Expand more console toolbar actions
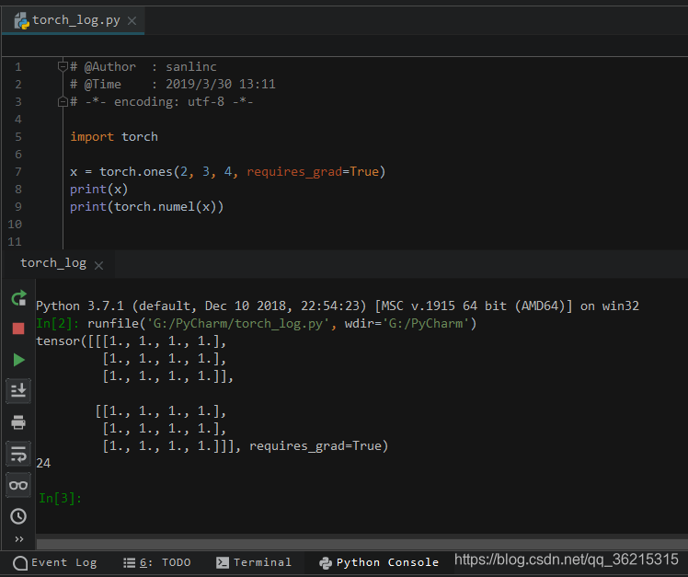 click(x=19, y=539)
